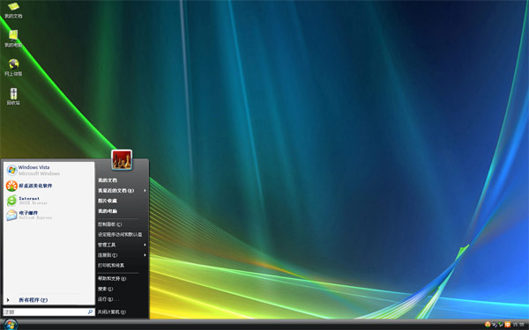The image size is (529, 330).
Task: Click the first orange tray icon
Action: (x=488, y=325)
